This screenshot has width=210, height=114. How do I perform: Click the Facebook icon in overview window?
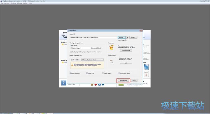point(99,84)
